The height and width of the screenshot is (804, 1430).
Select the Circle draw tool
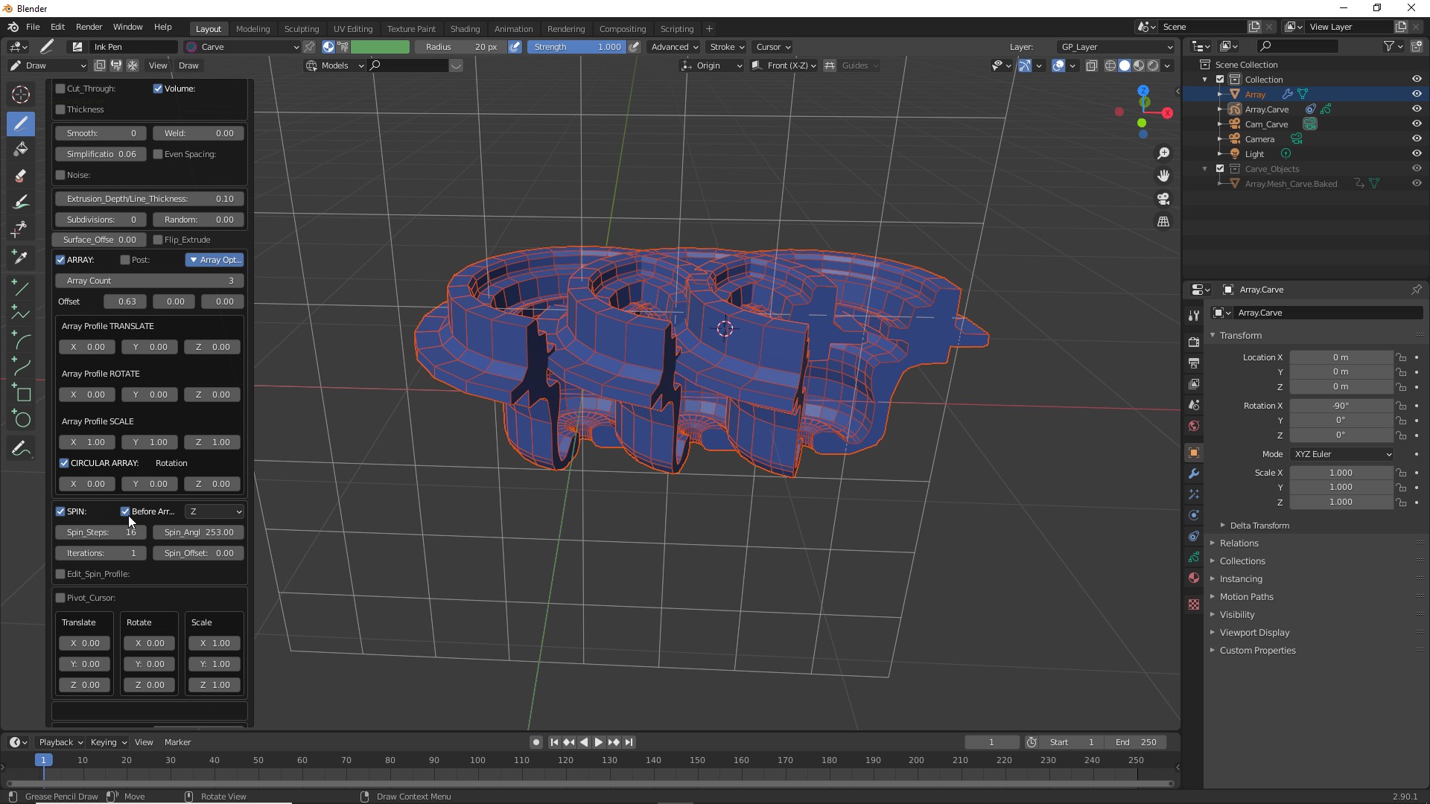(x=22, y=420)
